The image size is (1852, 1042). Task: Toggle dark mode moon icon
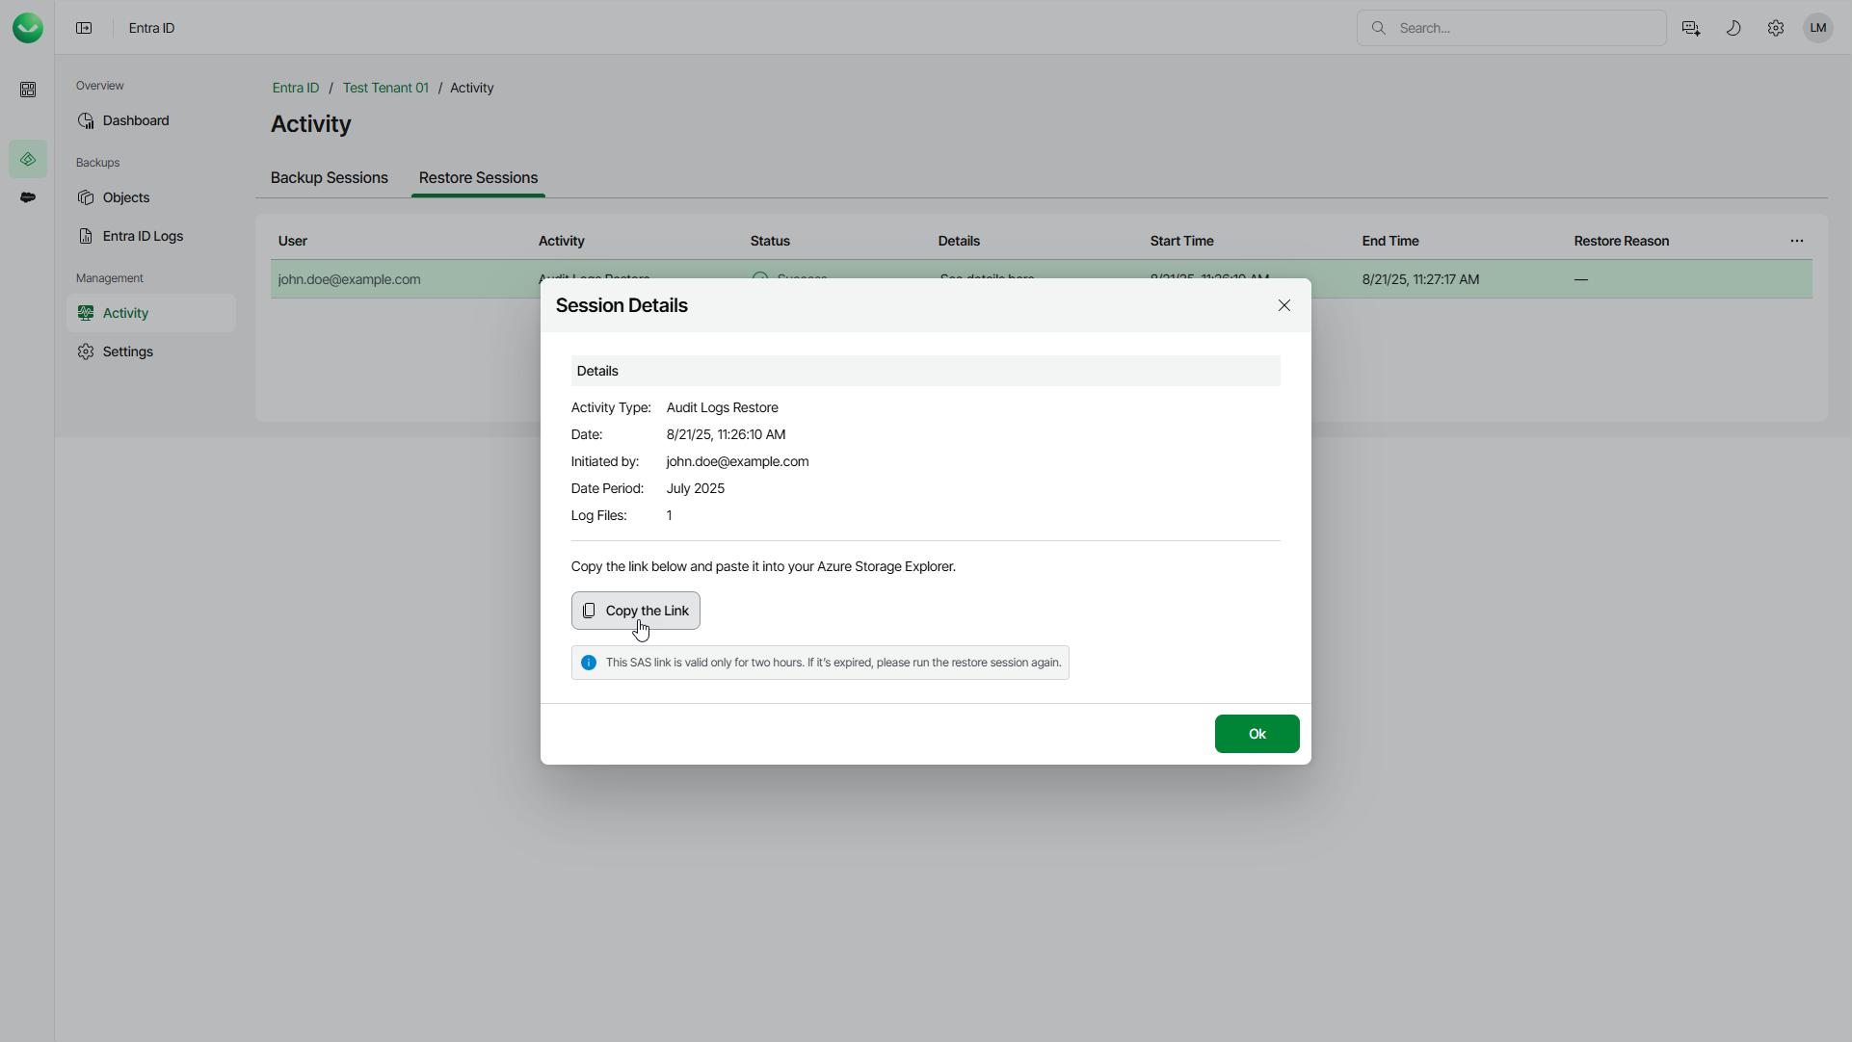click(x=1733, y=28)
